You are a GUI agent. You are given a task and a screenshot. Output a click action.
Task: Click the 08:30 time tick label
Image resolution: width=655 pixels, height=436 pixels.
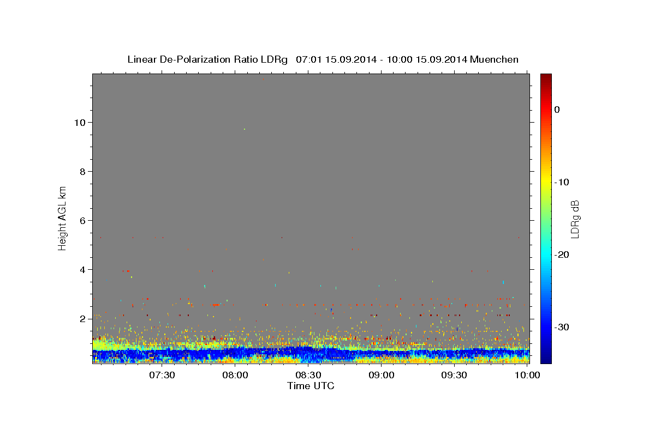[x=308, y=376]
